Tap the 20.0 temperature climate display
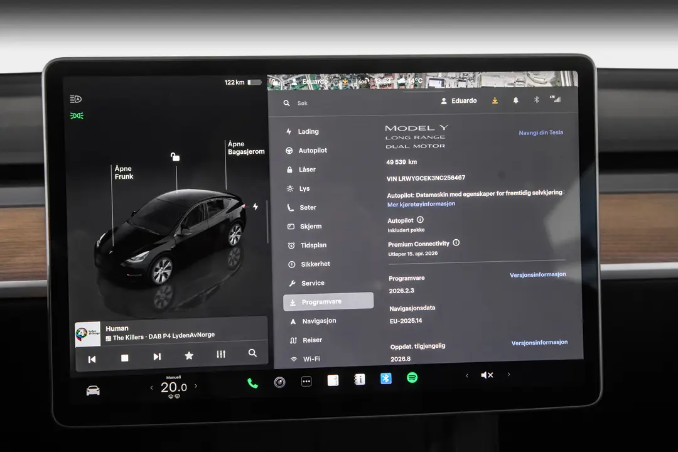The image size is (678, 452). click(x=174, y=387)
